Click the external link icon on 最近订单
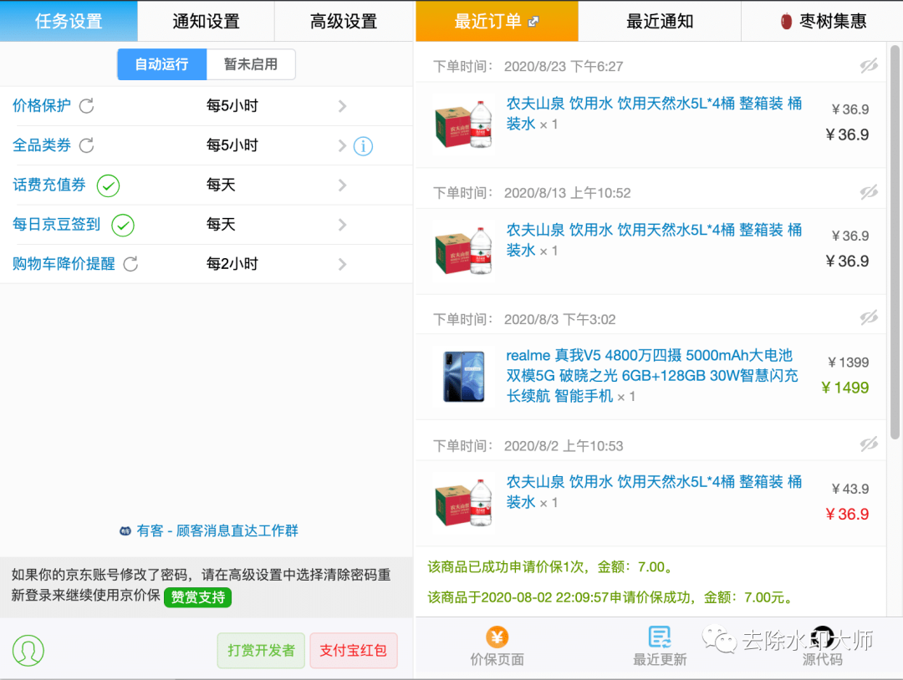This screenshot has height=680, width=903. click(533, 21)
